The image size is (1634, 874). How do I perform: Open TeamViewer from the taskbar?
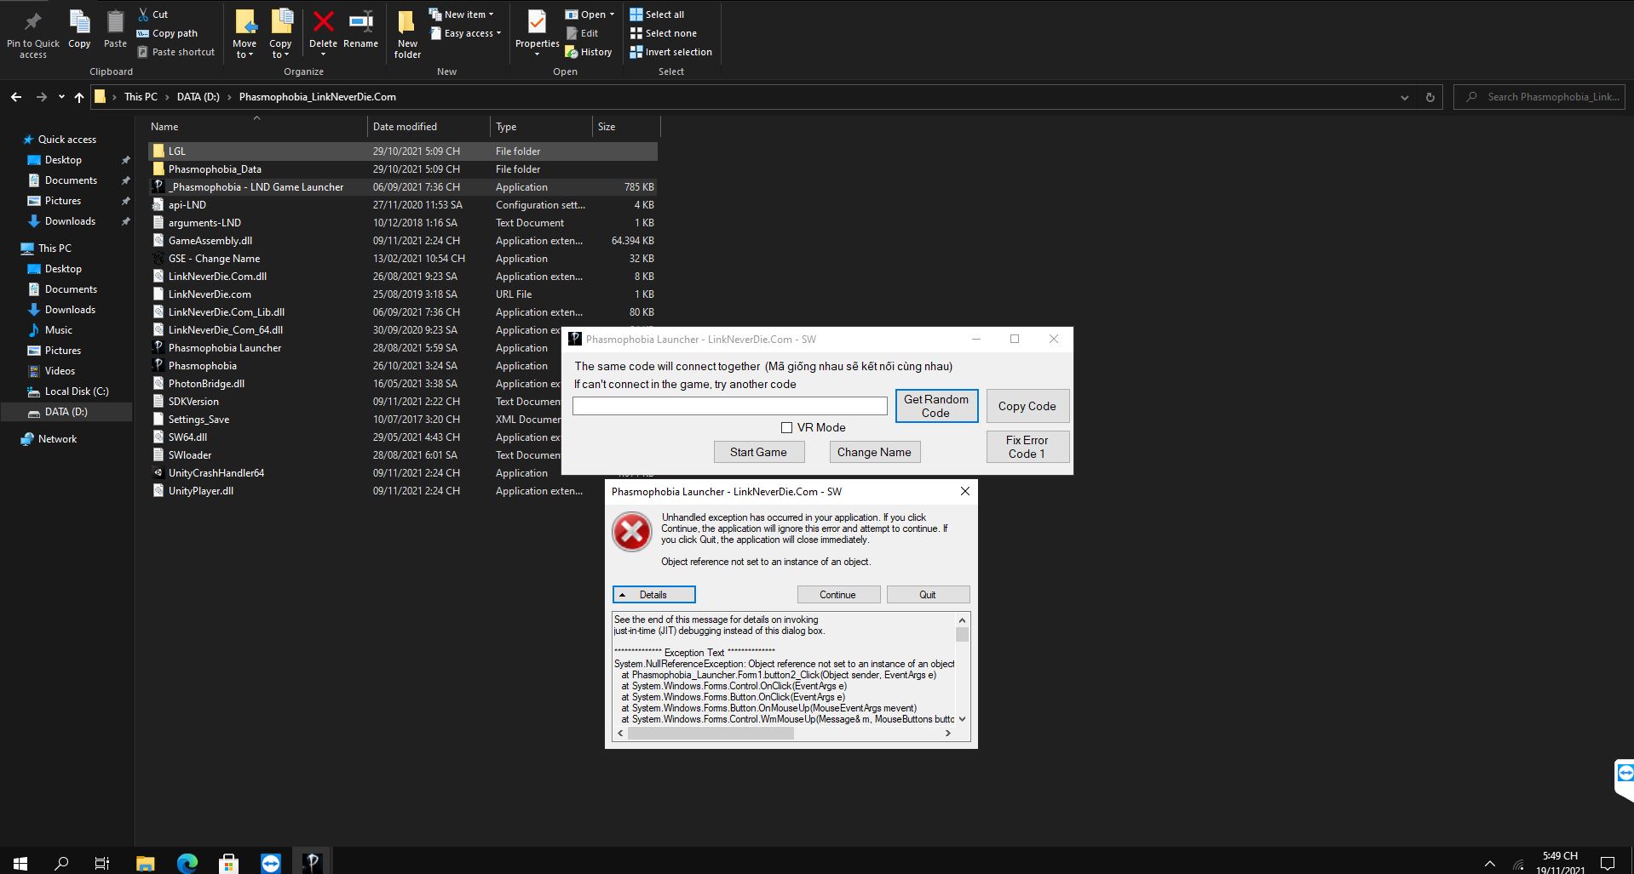(270, 863)
